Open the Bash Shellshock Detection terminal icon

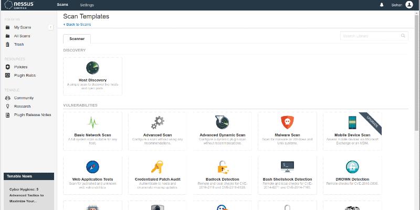287,167
